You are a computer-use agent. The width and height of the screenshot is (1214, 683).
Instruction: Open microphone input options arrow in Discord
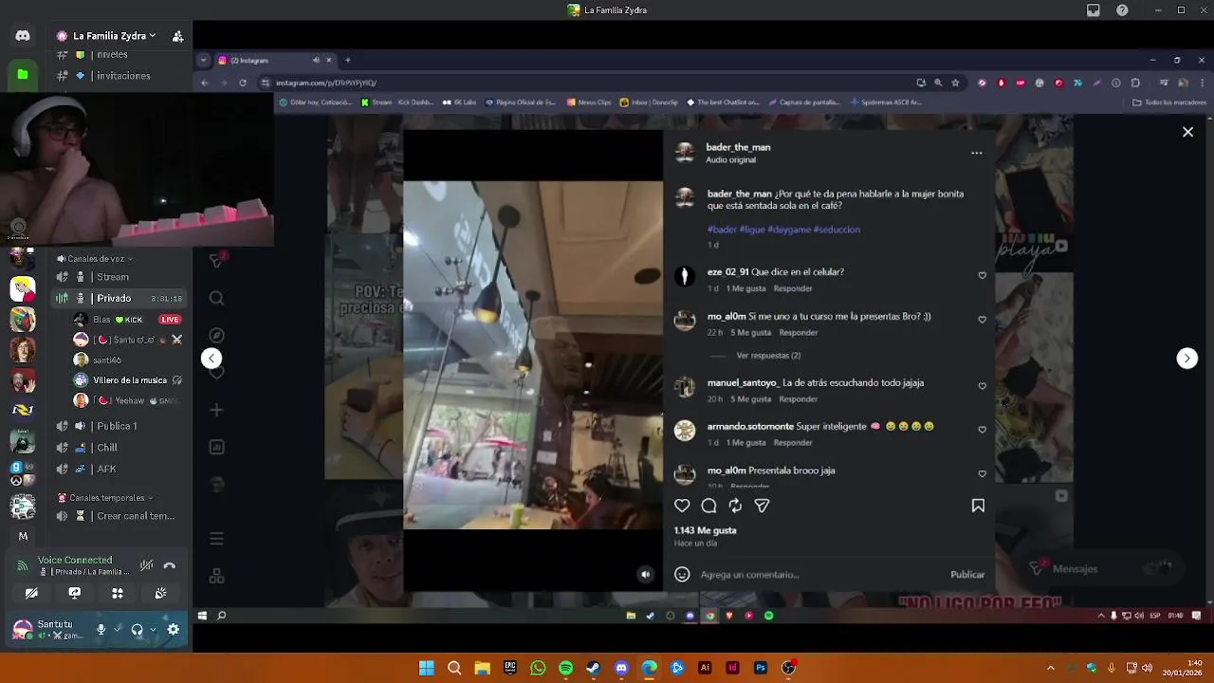pyautogui.click(x=118, y=629)
